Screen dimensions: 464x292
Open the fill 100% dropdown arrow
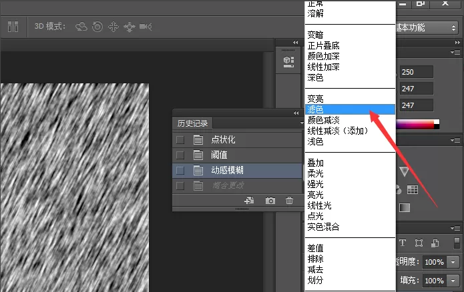point(453,280)
